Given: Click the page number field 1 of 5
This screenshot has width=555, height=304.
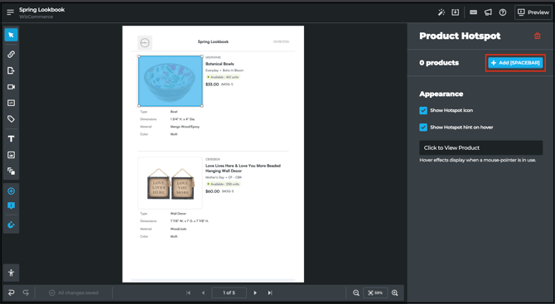Looking at the screenshot, I should pos(229,292).
